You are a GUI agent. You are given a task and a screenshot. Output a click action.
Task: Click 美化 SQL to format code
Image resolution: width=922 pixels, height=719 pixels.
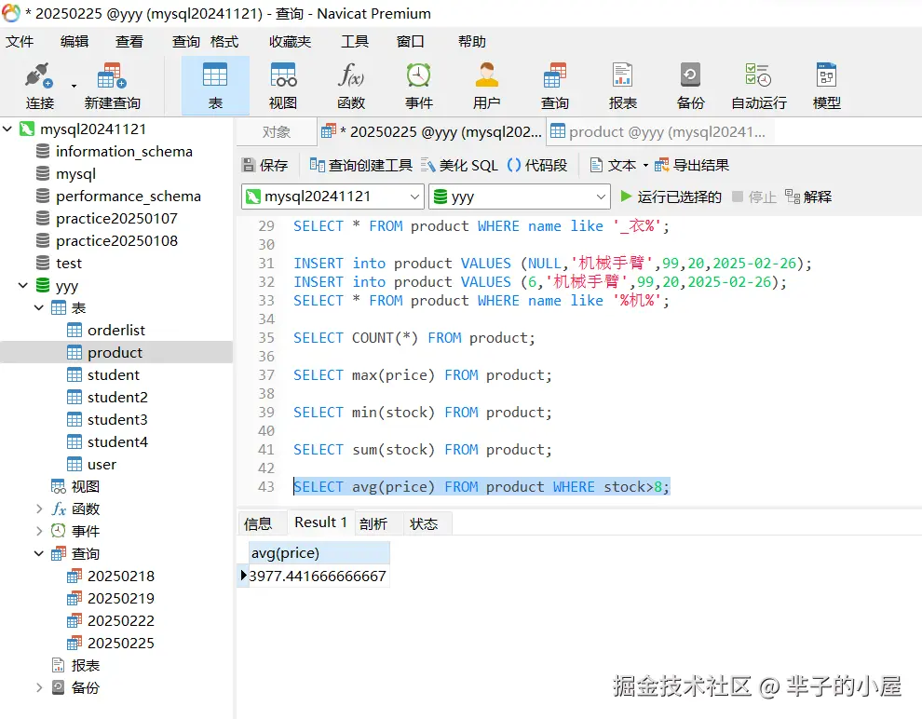click(x=459, y=165)
